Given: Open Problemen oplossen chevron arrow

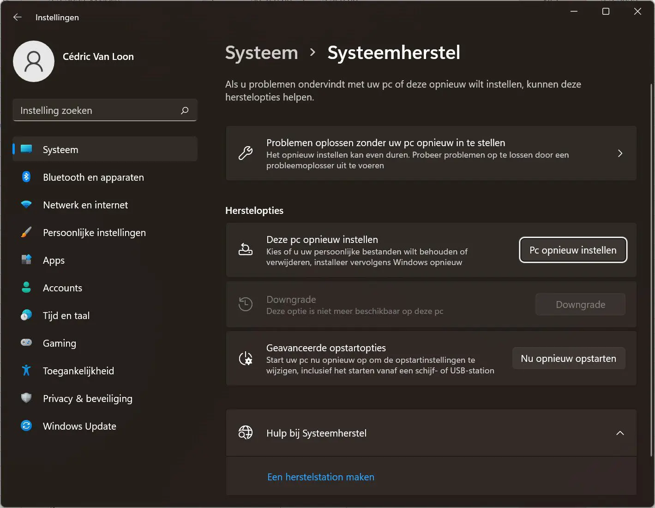Looking at the screenshot, I should pyautogui.click(x=620, y=153).
